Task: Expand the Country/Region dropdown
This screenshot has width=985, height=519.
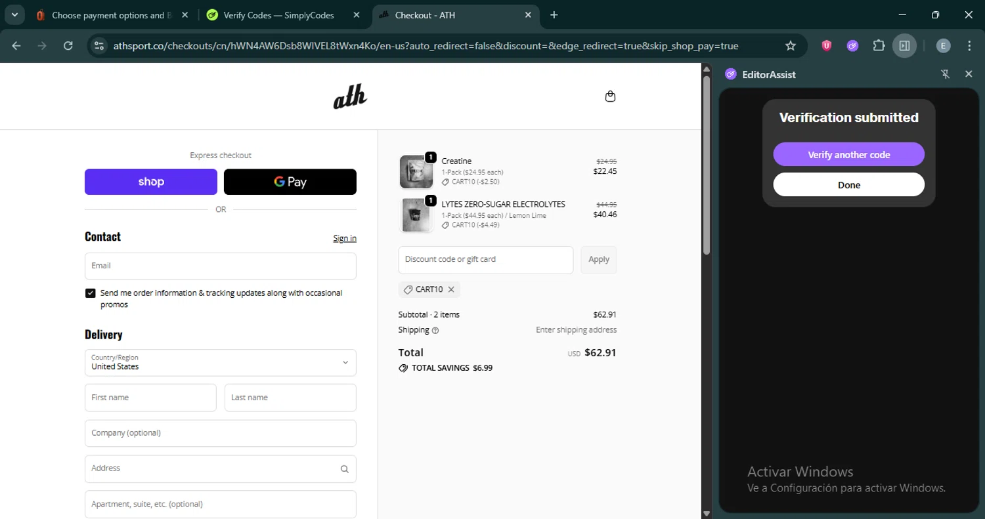Action: (221, 363)
